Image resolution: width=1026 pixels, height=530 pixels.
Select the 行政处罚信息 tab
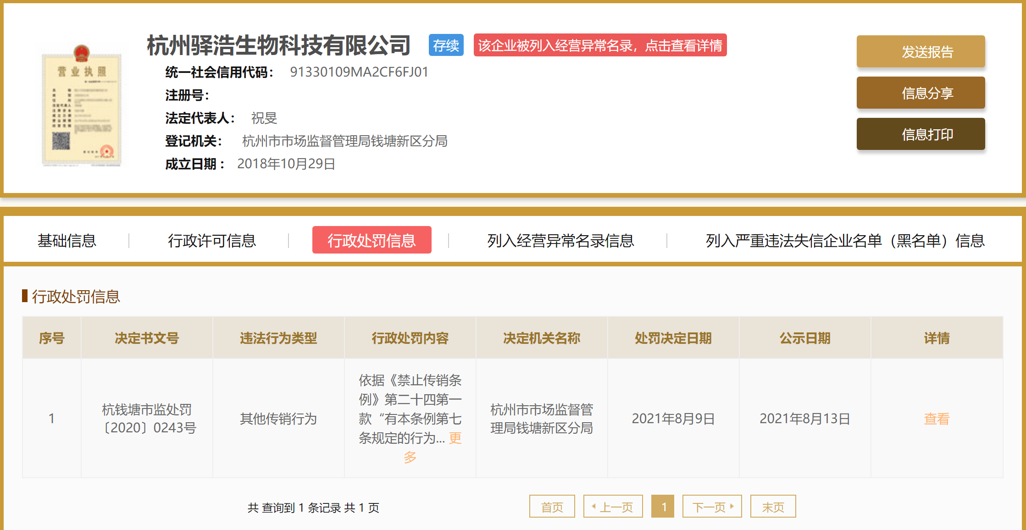pyautogui.click(x=372, y=240)
